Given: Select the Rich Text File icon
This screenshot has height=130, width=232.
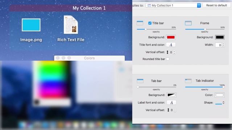Looking at the screenshot, I should point(71,25).
